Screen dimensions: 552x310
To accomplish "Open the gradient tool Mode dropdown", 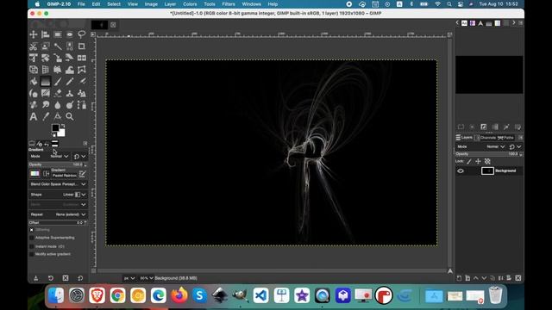I will click(49, 156).
